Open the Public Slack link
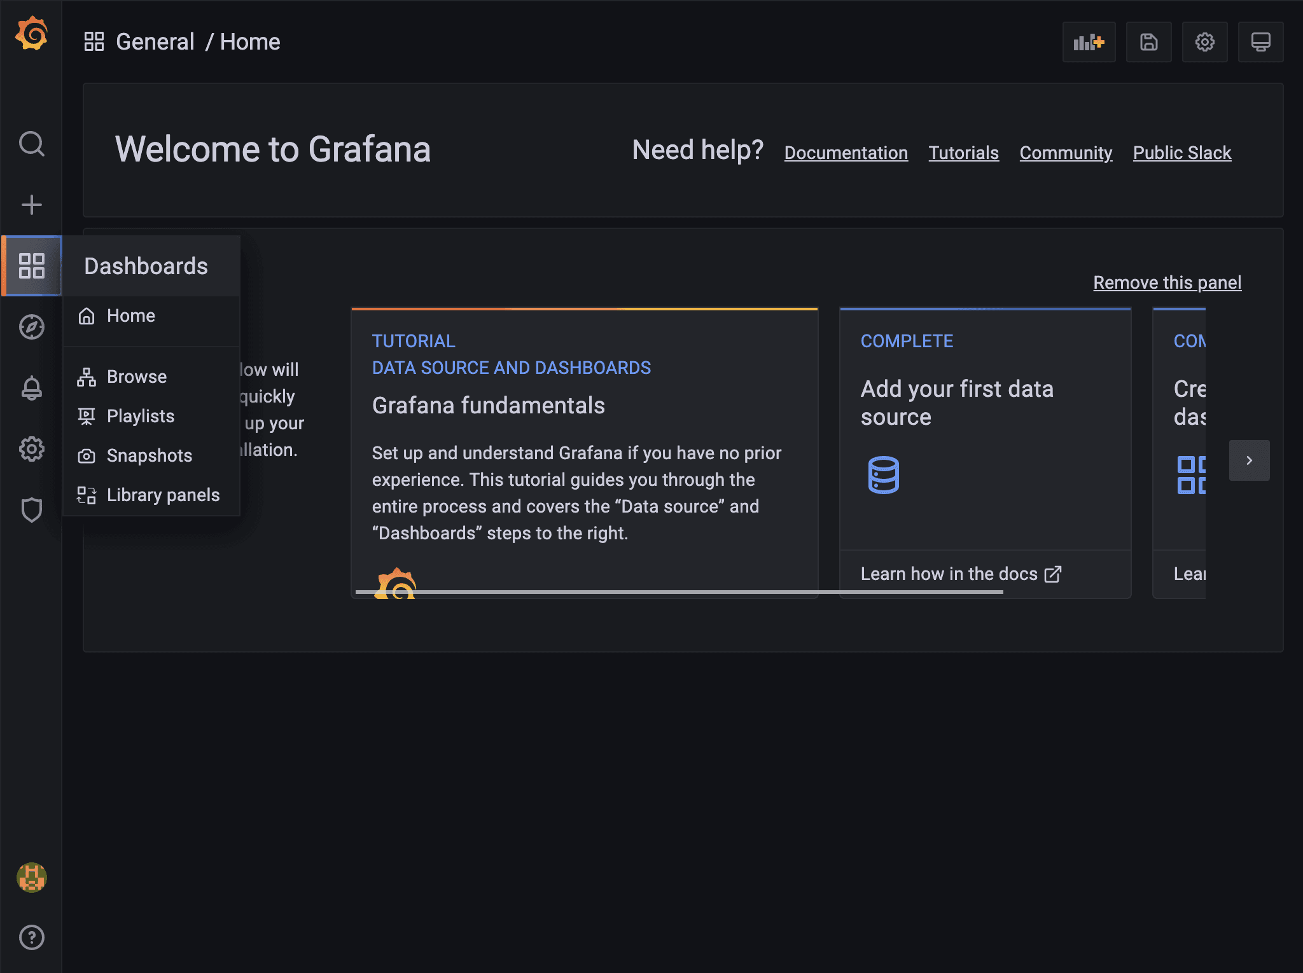The height and width of the screenshot is (973, 1303). [1182, 153]
